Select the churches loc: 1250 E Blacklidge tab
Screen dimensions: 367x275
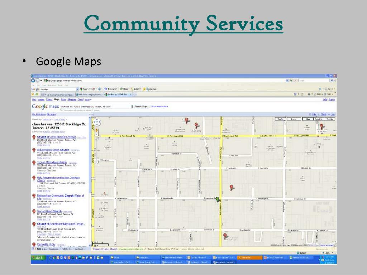point(118,95)
